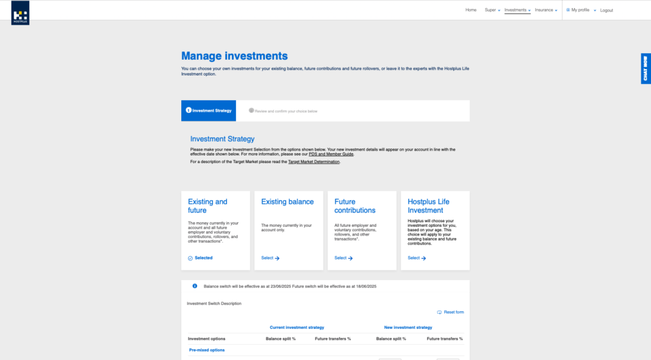The height and width of the screenshot is (360, 651).
Task: Click the Hostplus Life Investment card heading
Action: click(x=428, y=206)
